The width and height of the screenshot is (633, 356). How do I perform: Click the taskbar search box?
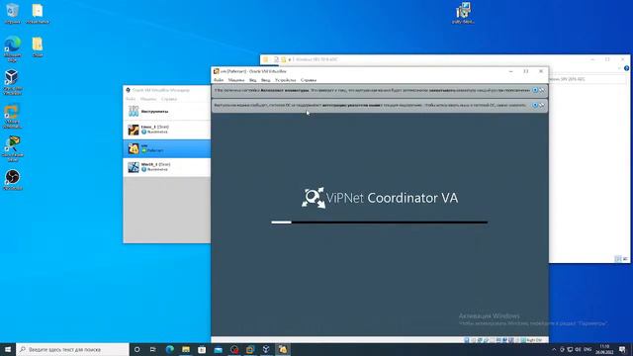(72, 349)
